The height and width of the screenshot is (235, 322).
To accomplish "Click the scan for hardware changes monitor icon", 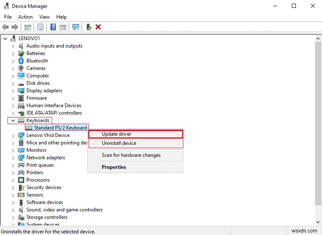I will [76, 27].
